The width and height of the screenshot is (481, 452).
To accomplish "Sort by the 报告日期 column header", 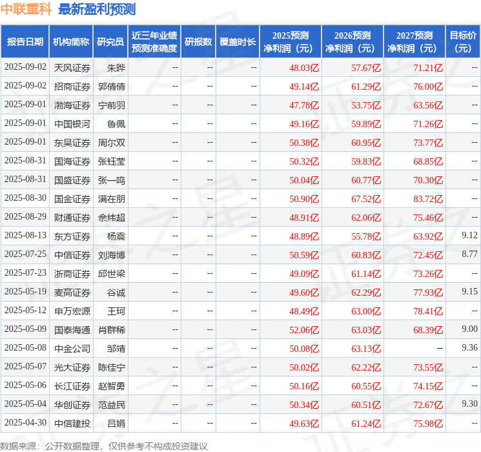I will (25, 42).
